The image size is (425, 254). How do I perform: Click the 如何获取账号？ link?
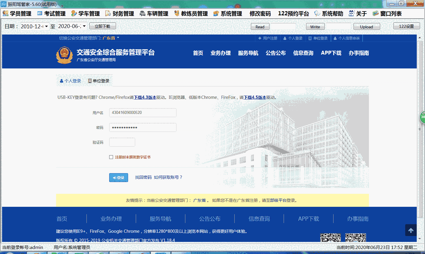click(x=168, y=177)
